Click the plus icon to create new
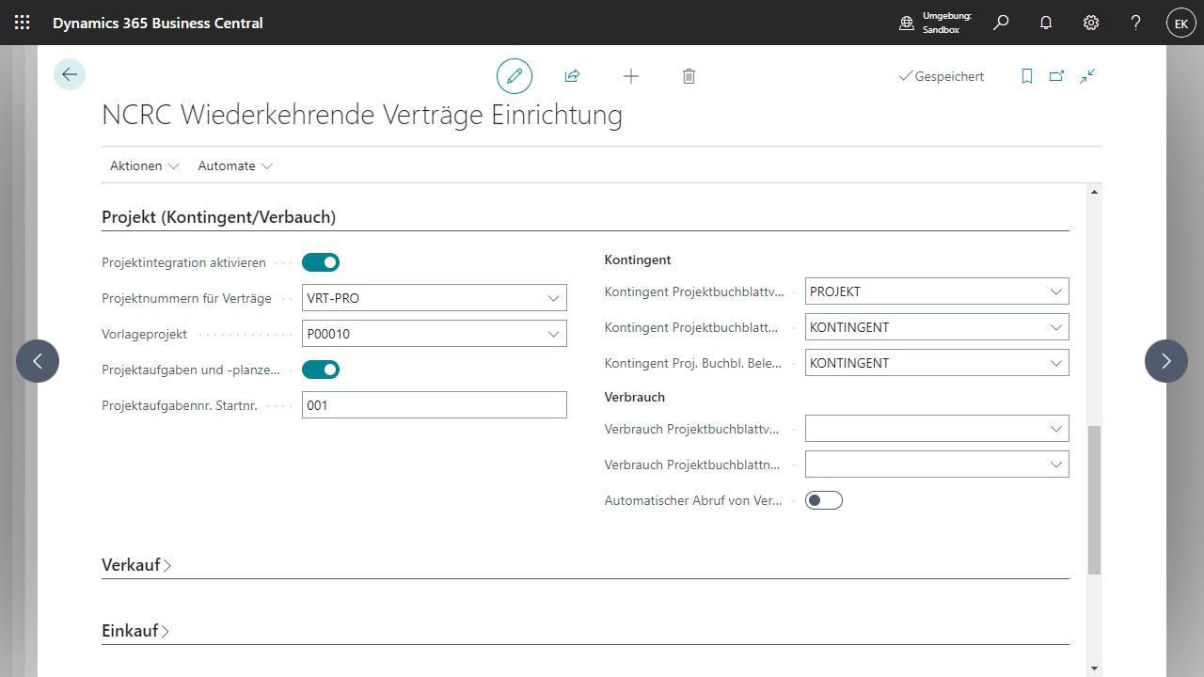Viewport: 1204px width, 677px height. pos(631,76)
